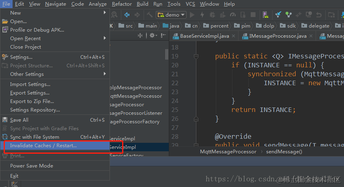The image size is (344, 187).
Task: Click the Profile gauge icon
Action: [233, 15]
